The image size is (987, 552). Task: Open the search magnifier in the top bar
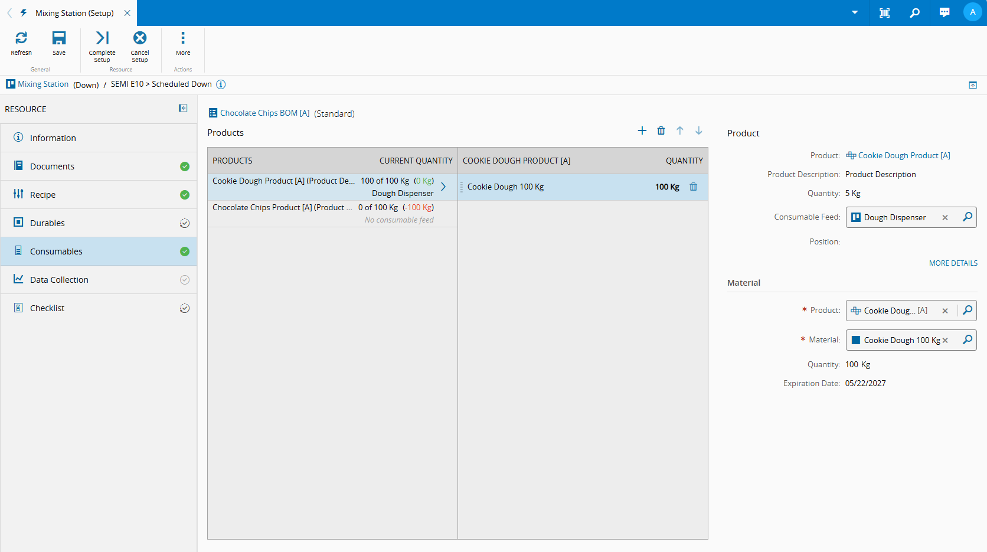914,13
